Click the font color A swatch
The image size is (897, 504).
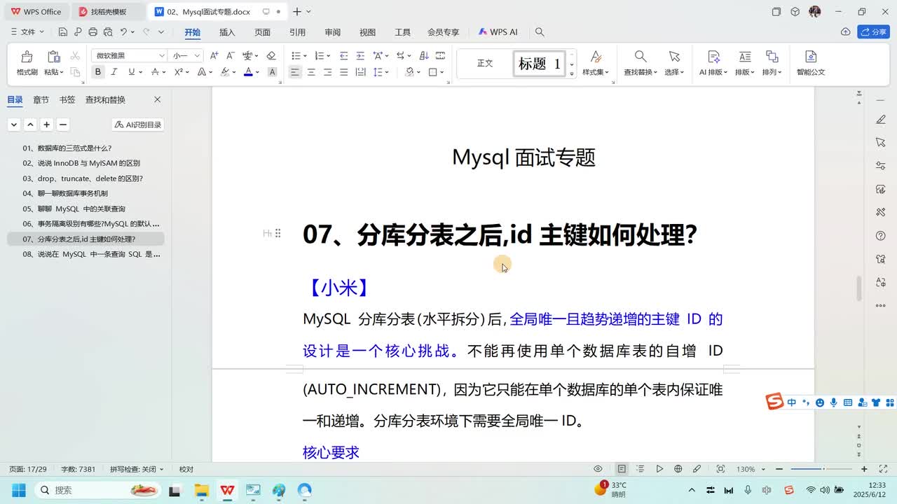click(x=248, y=72)
